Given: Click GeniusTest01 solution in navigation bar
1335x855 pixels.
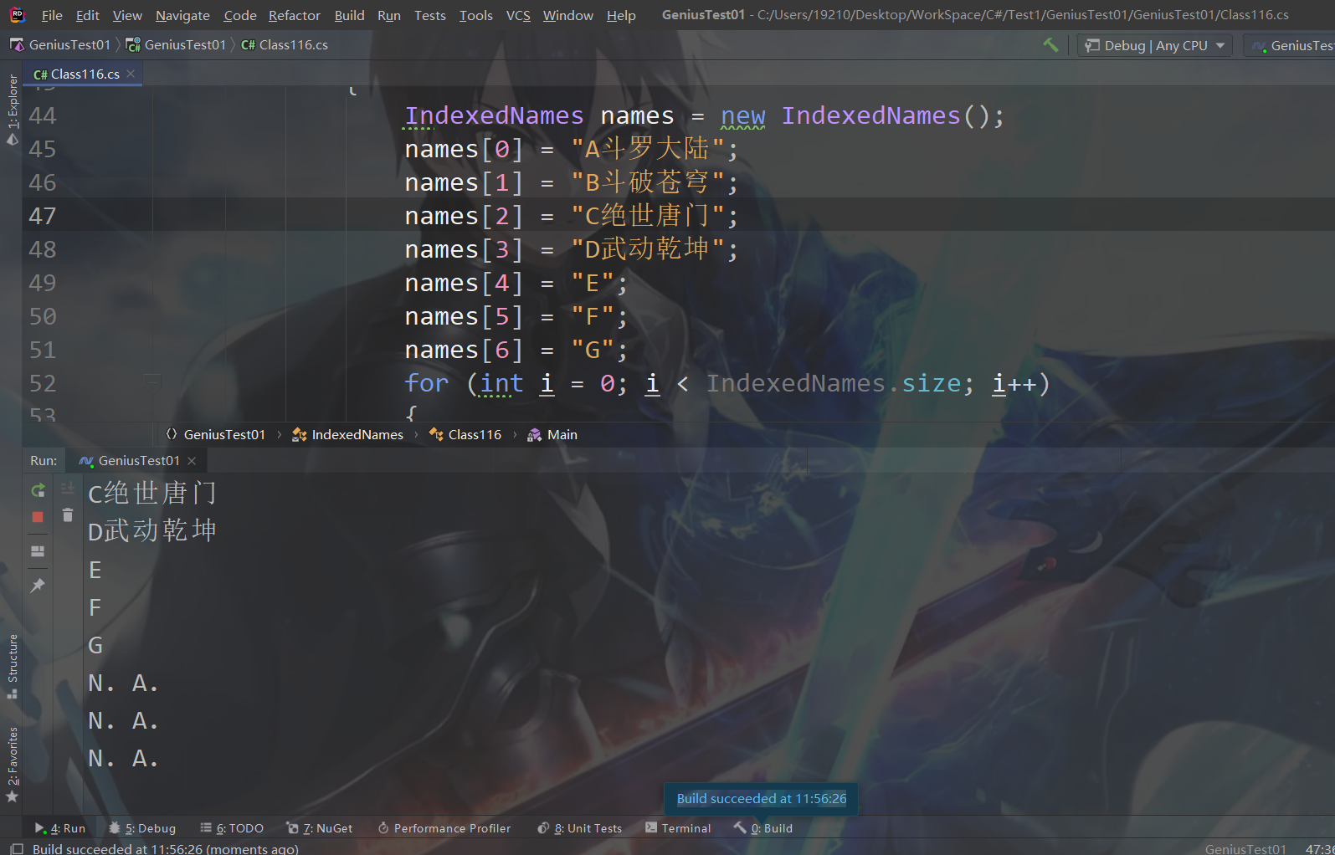Looking at the screenshot, I should [60, 45].
